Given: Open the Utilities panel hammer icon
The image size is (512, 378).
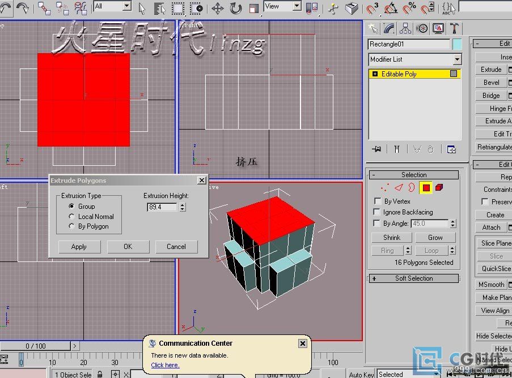Looking at the screenshot, I should (x=455, y=28).
